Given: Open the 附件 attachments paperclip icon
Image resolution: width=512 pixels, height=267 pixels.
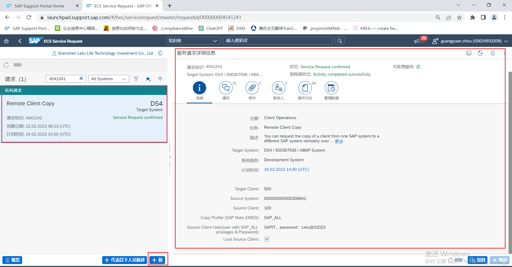Looking at the screenshot, I should tap(252, 88).
